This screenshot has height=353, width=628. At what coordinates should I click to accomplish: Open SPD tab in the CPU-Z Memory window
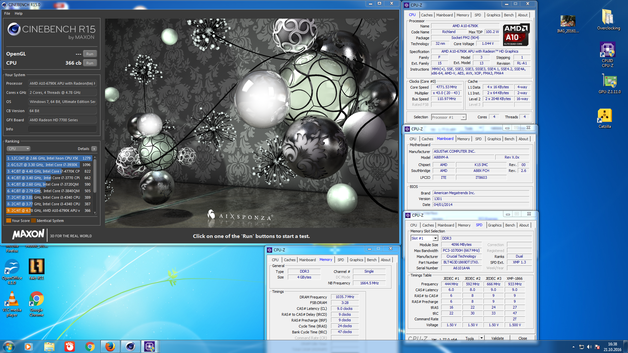(x=340, y=260)
